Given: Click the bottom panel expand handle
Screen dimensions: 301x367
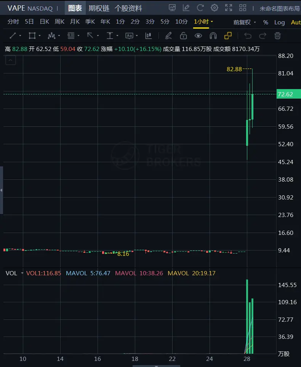Looking at the screenshot, I should pos(156,366).
